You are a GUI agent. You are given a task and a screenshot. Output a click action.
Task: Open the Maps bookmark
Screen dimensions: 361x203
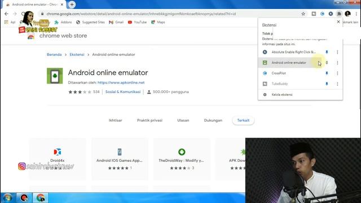(158, 23)
